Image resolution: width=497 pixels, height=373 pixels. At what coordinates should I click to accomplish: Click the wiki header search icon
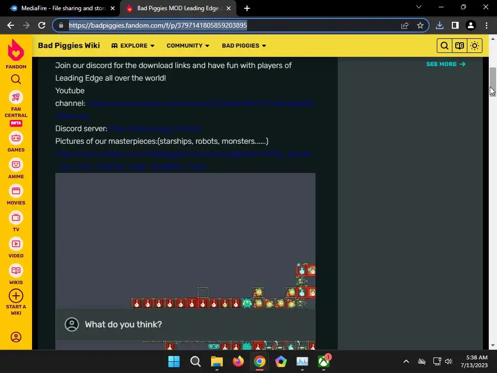[445, 46]
